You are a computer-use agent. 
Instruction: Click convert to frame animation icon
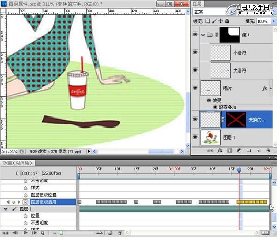pyautogui.click(x=265, y=233)
